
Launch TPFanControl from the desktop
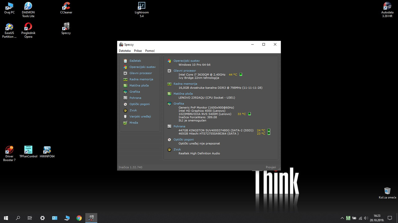pyautogui.click(x=28, y=152)
